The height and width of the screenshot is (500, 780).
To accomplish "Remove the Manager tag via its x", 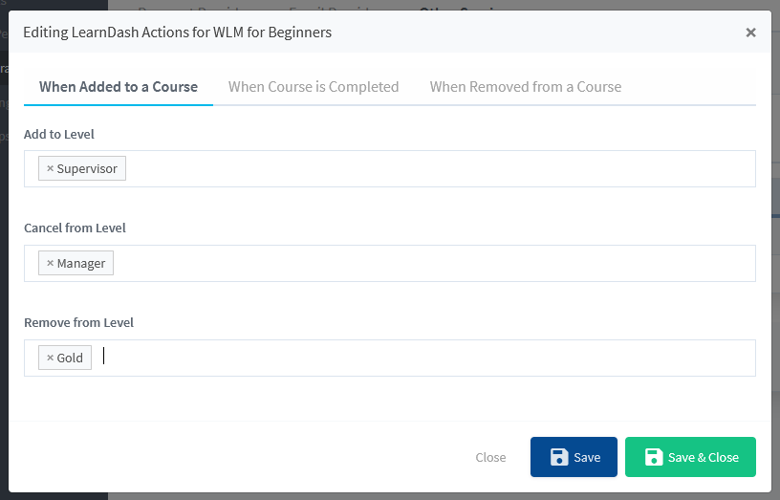I will 50,263.
